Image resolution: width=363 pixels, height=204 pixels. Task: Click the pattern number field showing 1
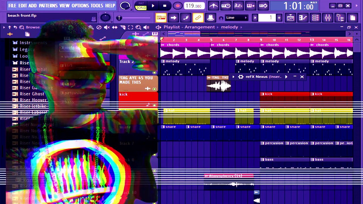point(267,18)
